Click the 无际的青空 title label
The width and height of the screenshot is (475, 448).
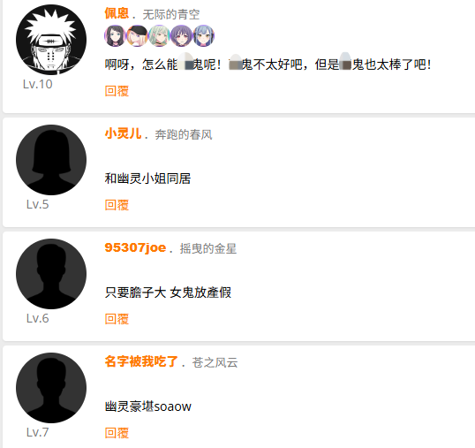171,14
